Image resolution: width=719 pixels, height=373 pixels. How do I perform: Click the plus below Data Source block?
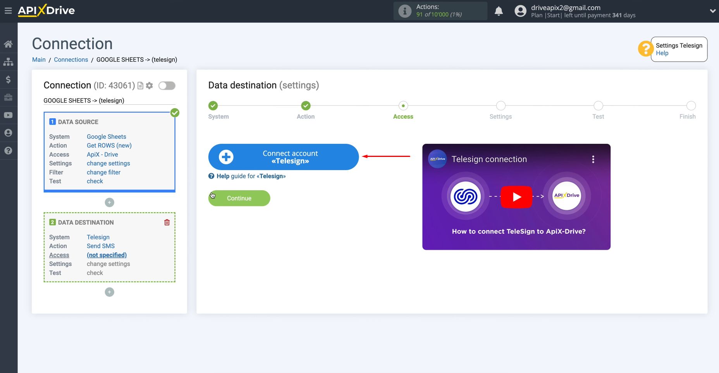[109, 202]
